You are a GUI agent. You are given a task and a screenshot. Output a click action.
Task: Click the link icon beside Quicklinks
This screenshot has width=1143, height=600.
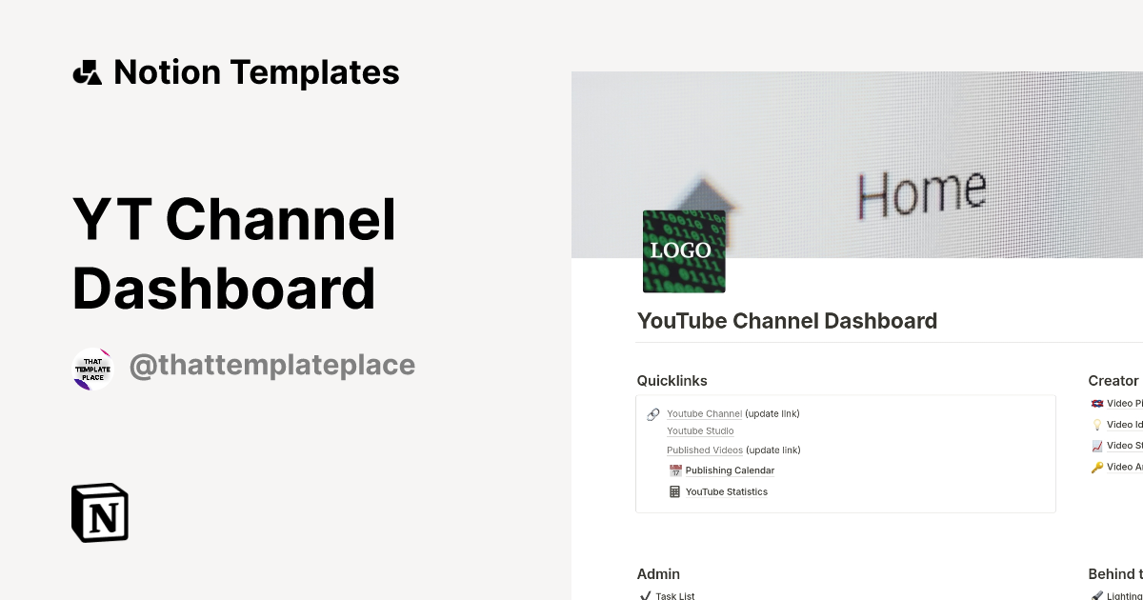(x=652, y=413)
